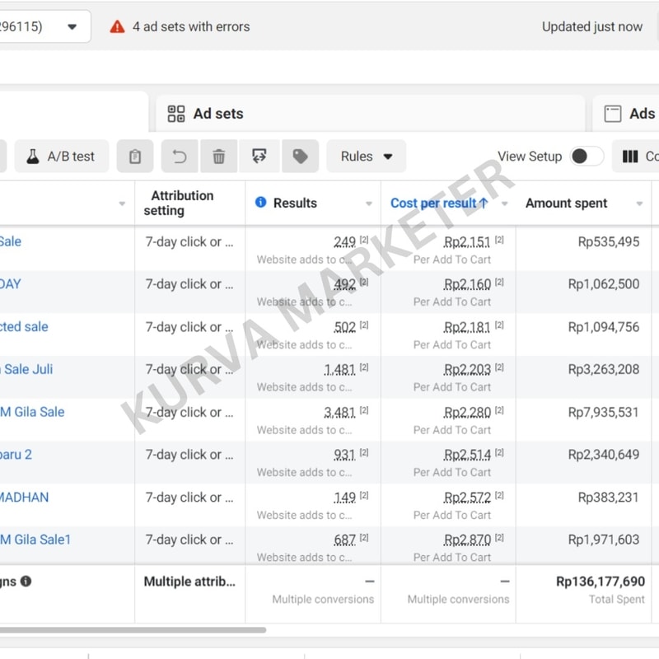The height and width of the screenshot is (659, 659).
Task: Switch to the Ad sets tab
Action: [x=370, y=114]
